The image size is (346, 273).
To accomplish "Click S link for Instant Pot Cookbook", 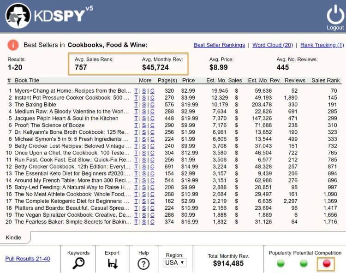I will coord(144,98).
